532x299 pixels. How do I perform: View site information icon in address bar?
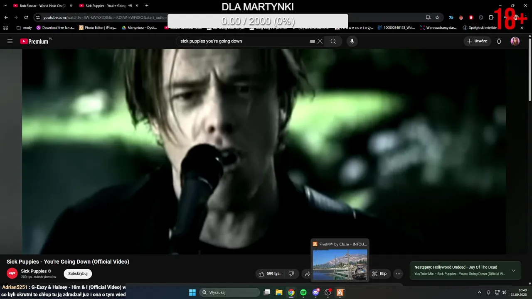coord(38,17)
